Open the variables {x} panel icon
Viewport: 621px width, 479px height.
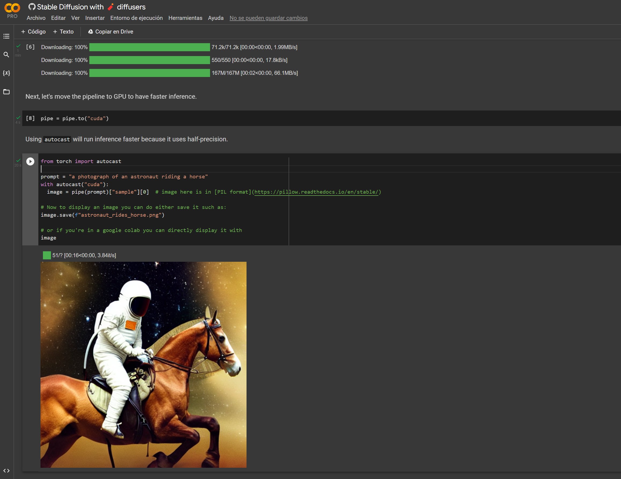click(6, 73)
